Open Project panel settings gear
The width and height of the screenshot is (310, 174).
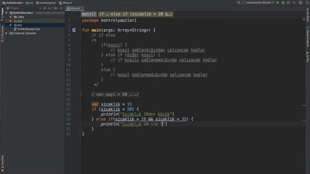pos(56,8)
